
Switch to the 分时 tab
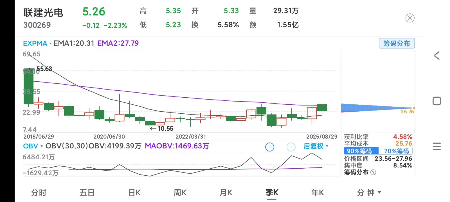tap(39, 192)
